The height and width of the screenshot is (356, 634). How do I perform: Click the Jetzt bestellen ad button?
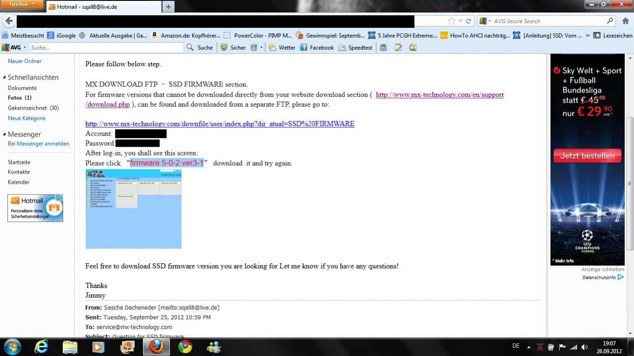[587, 155]
